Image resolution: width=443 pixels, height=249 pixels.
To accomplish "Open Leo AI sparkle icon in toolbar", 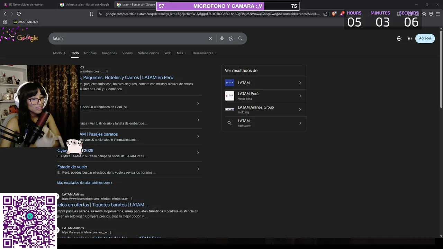I will click(x=424, y=14).
